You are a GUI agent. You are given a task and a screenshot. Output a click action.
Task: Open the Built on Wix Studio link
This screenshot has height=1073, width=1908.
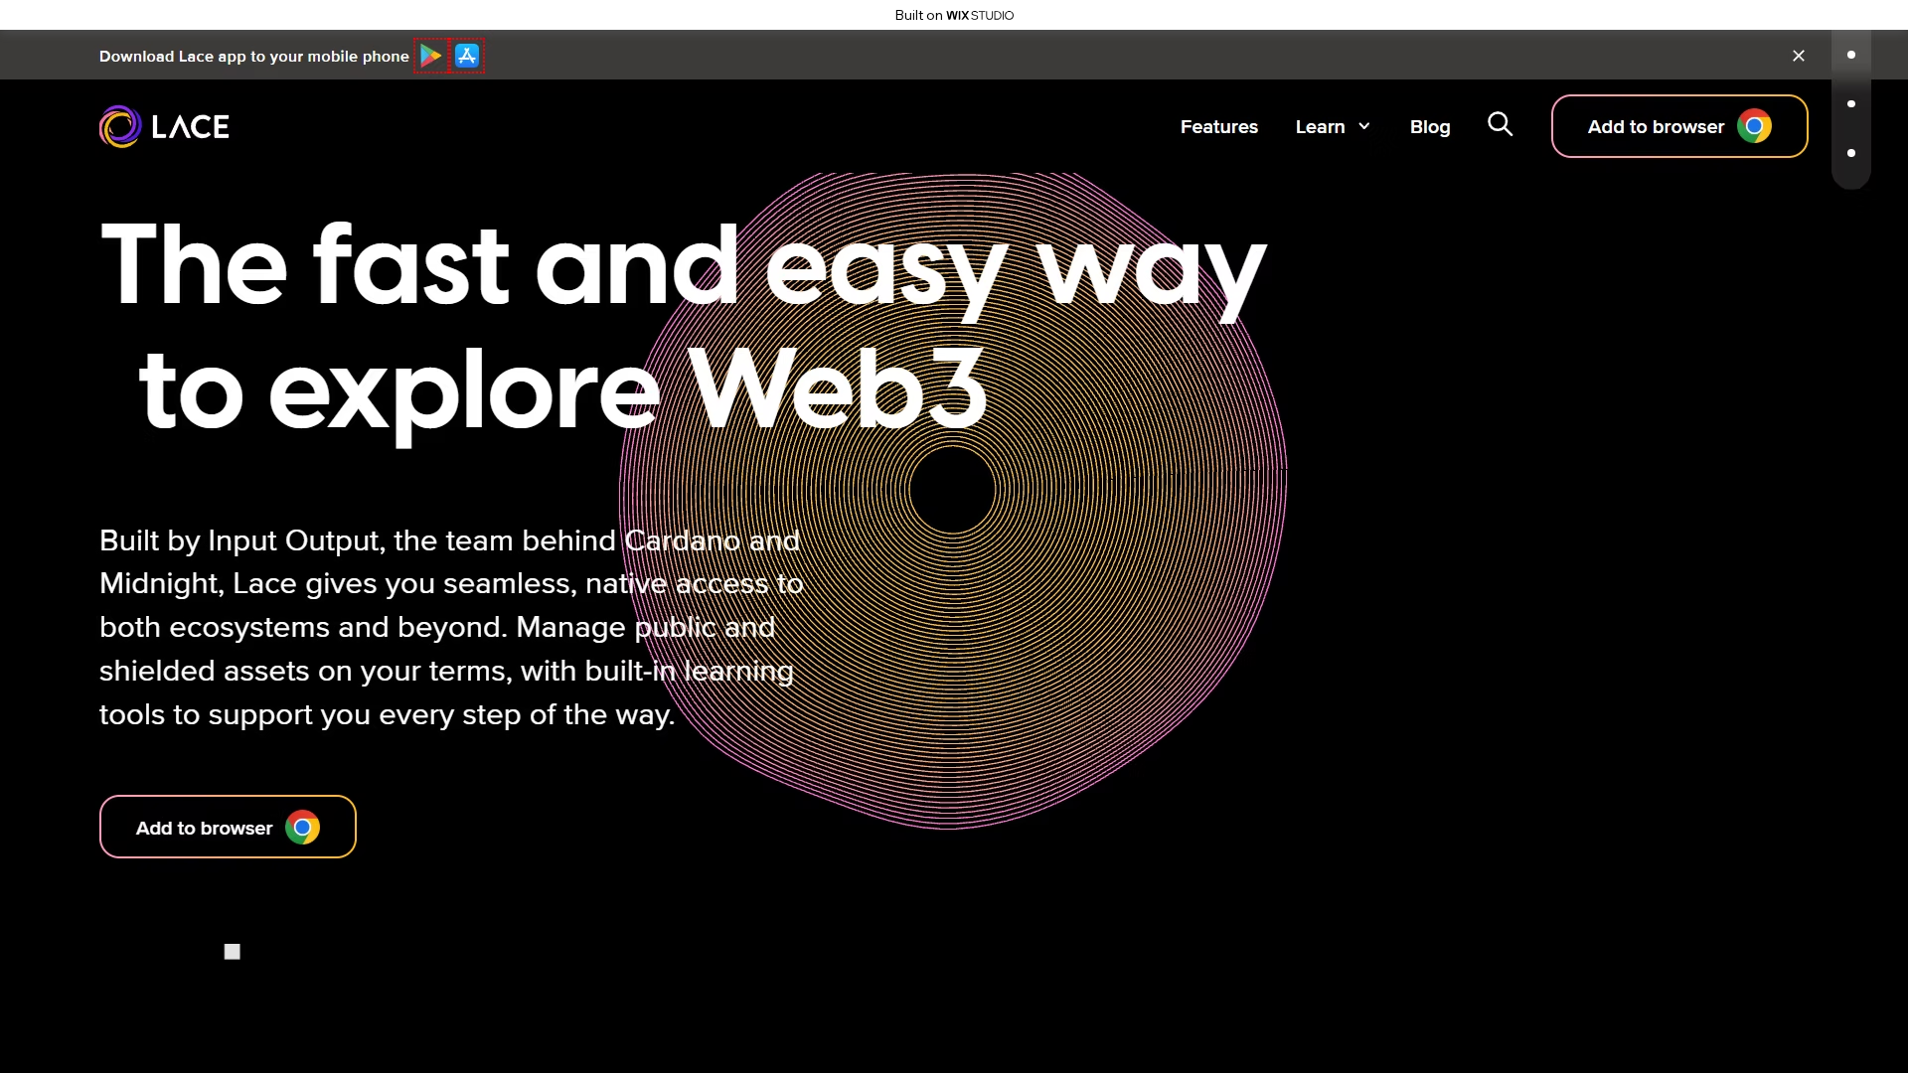(x=954, y=15)
